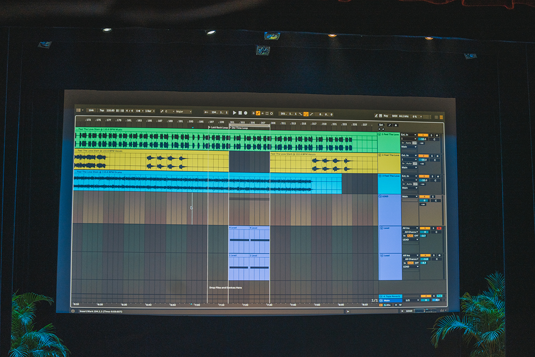Screen dimensions: 535x357
Task: Toggle the orange Loop switch
Action: pos(306,114)
